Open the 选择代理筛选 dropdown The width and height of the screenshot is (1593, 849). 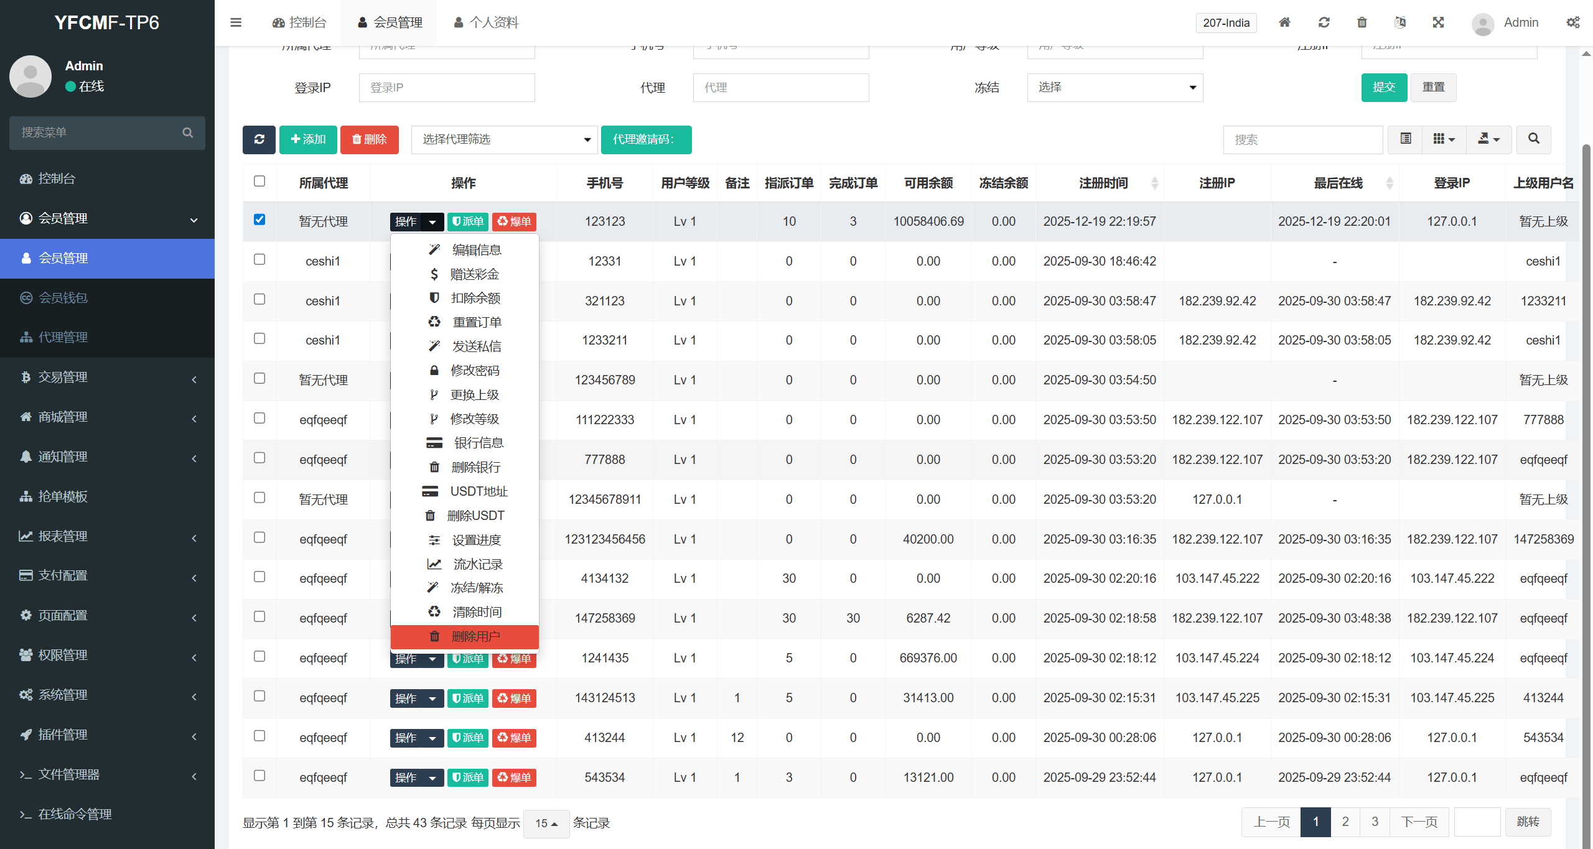(x=504, y=139)
